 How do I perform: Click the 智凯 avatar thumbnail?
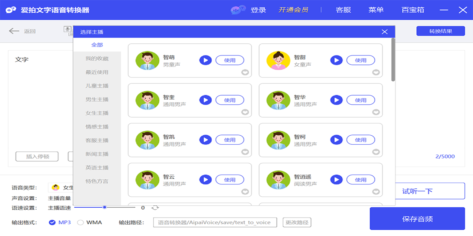click(147, 140)
